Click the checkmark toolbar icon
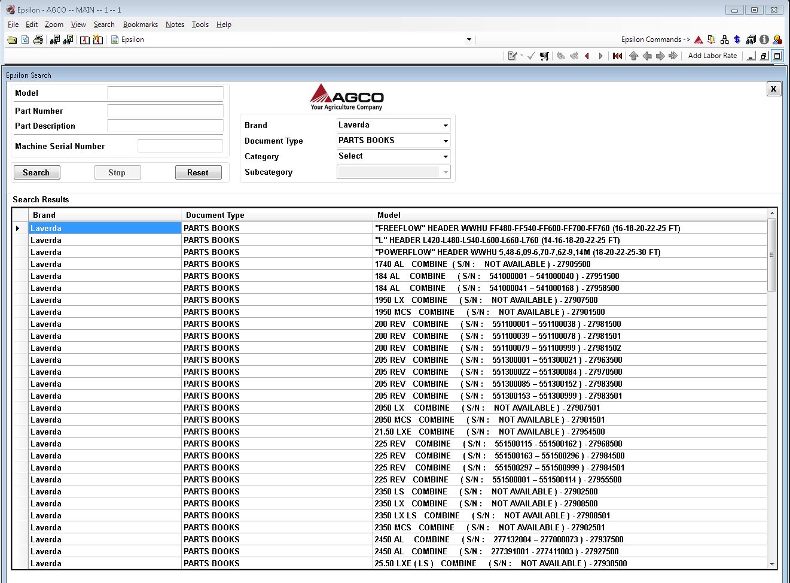 click(531, 56)
